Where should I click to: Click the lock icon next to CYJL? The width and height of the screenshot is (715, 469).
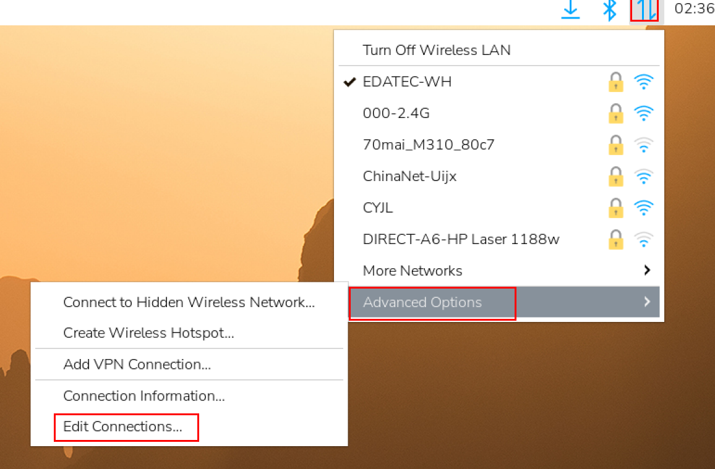point(615,208)
